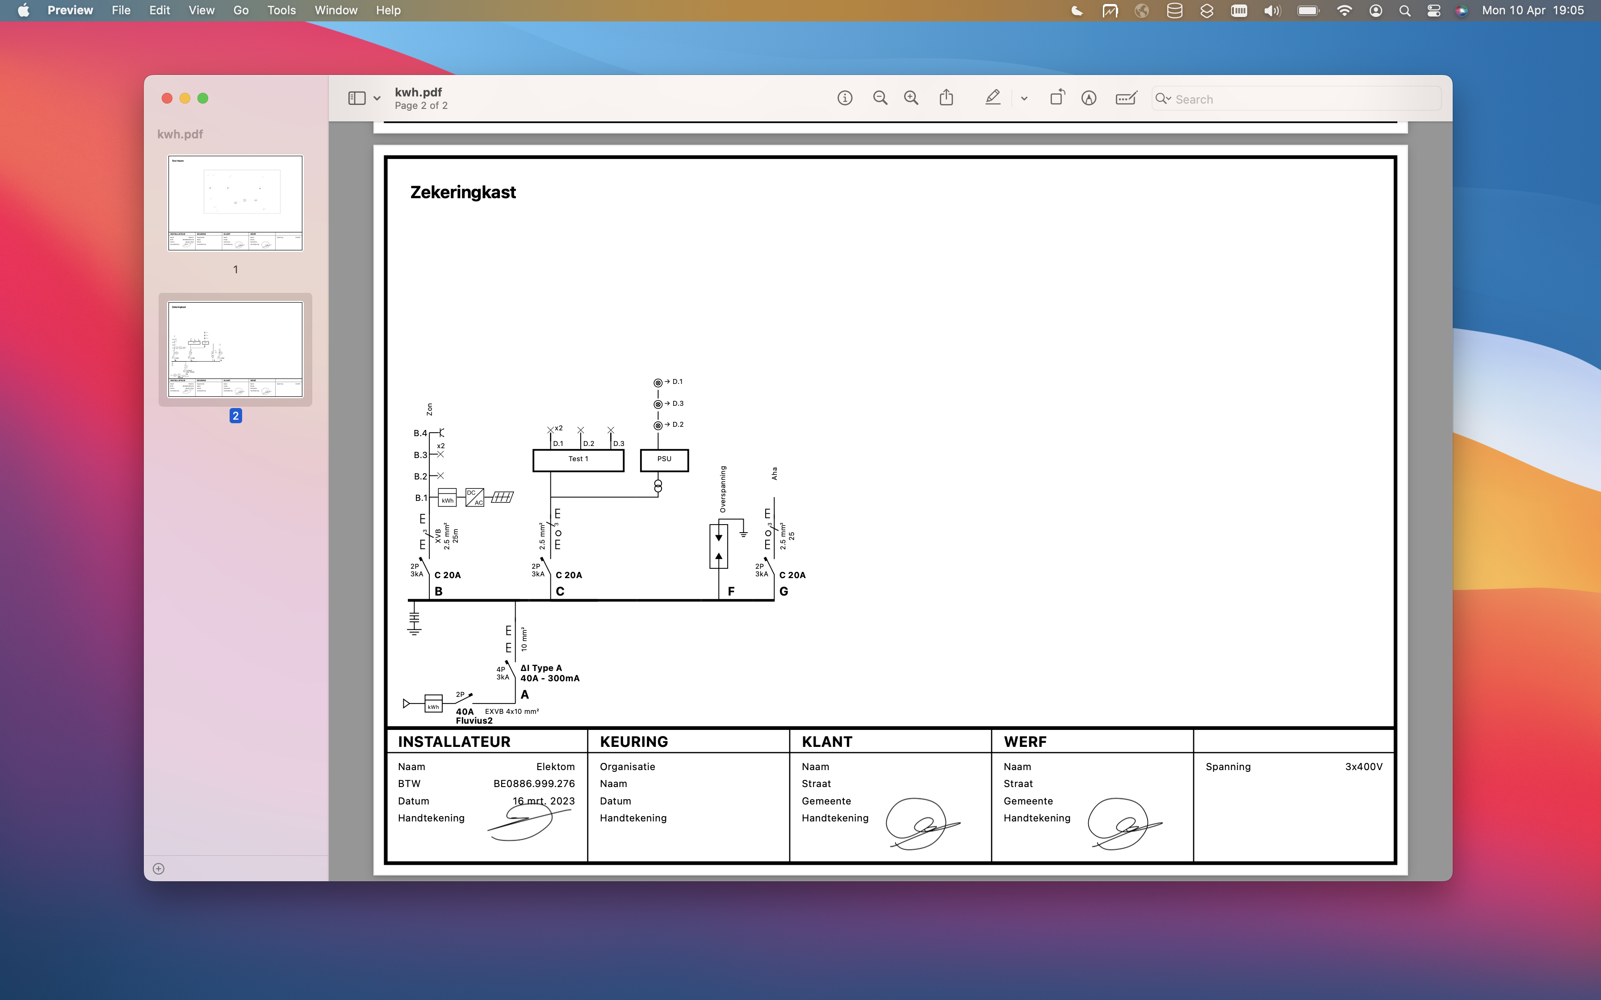The width and height of the screenshot is (1601, 1000).
Task: Open the Preview application menu
Action: pos(70,11)
